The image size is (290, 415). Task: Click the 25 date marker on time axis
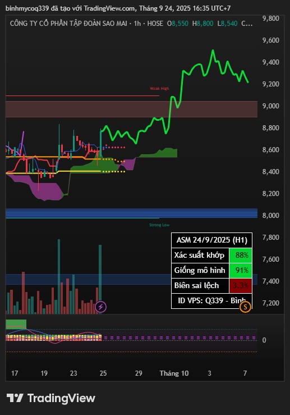click(x=103, y=373)
